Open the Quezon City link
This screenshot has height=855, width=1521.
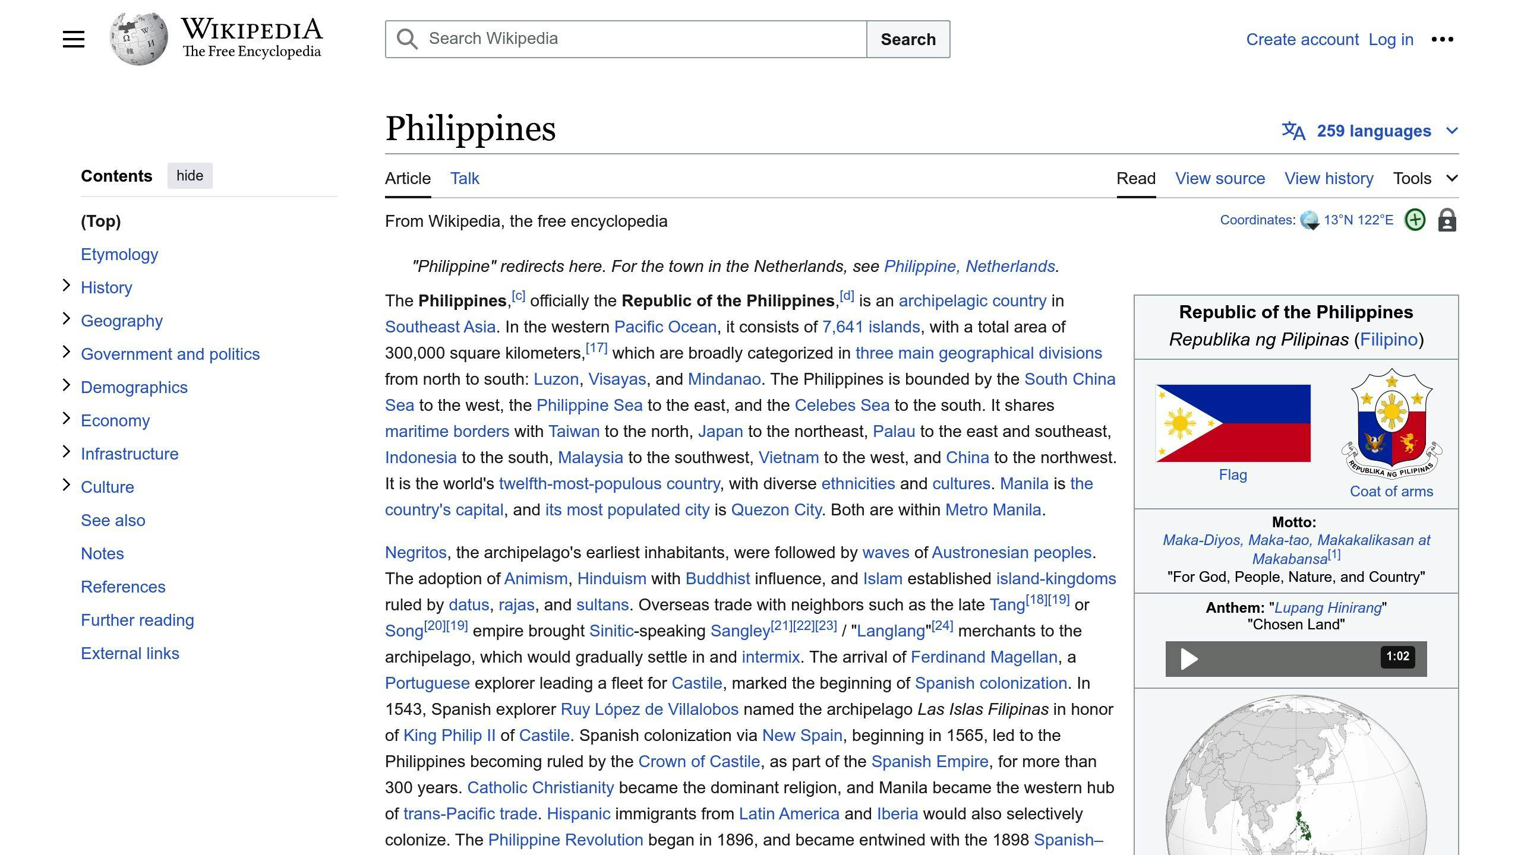776,509
